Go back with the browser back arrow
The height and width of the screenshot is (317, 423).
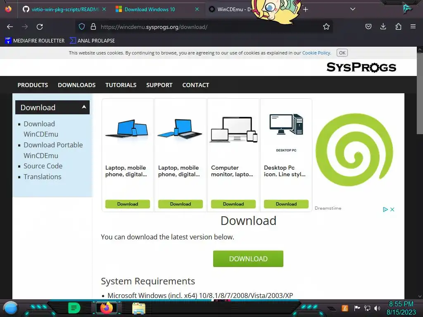click(x=10, y=27)
